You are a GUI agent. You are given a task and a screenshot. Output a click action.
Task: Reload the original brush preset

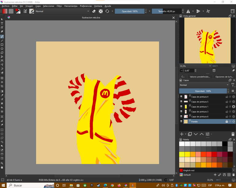pyautogui.click(x=107, y=11)
